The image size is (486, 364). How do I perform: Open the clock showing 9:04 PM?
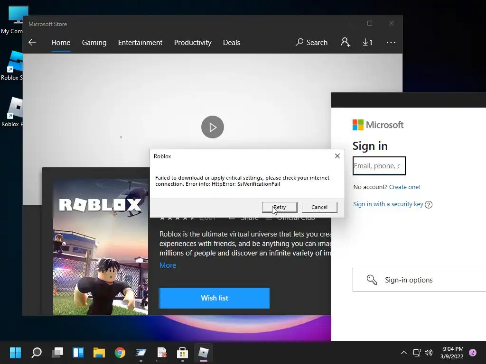[452, 353]
